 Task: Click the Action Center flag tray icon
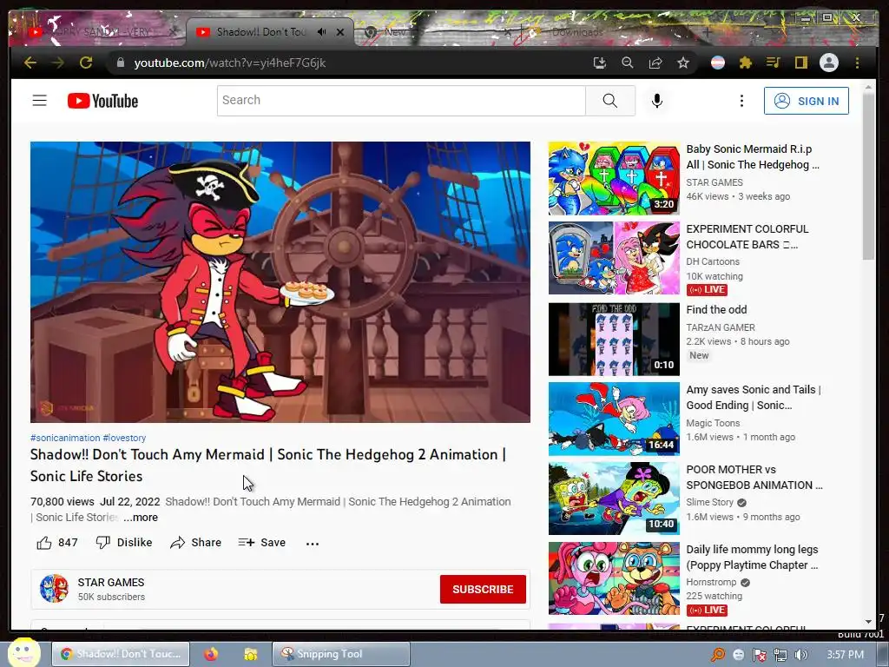(759, 655)
